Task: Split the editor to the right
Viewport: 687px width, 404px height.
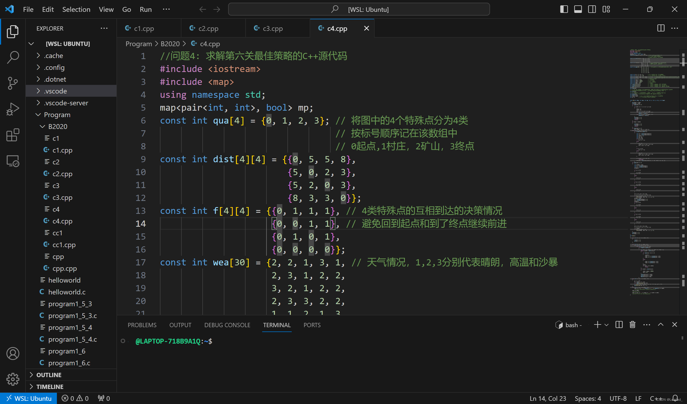Action: coord(661,28)
